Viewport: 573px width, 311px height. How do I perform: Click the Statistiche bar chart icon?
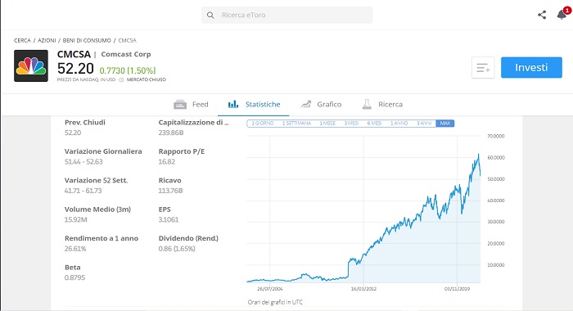pyautogui.click(x=233, y=104)
